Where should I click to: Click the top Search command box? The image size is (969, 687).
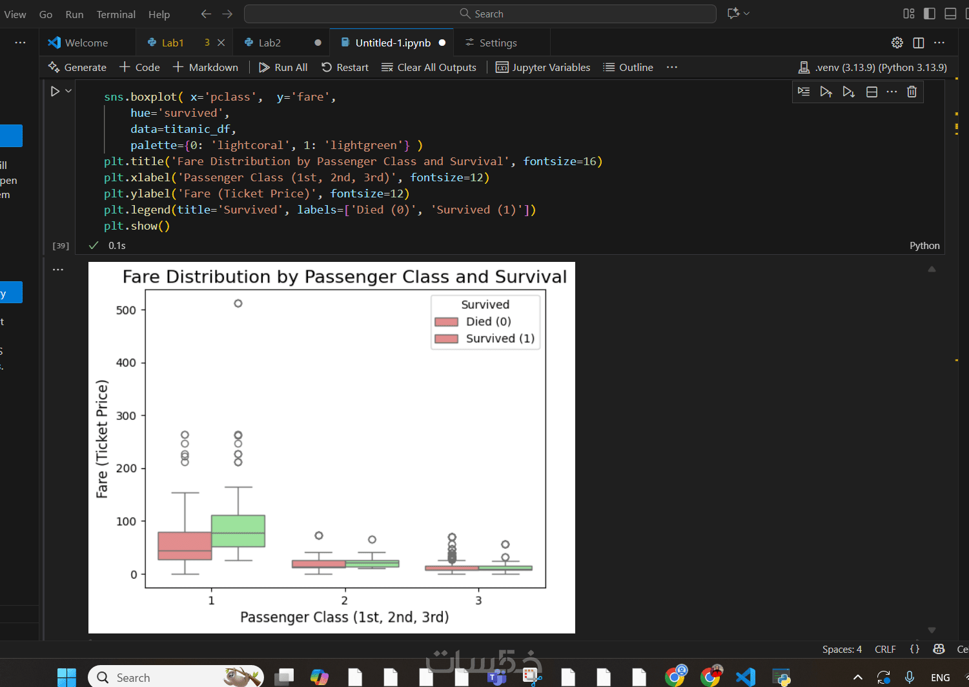point(480,14)
